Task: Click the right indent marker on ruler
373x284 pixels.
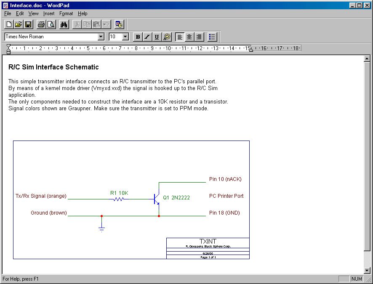Action: tap(251, 50)
